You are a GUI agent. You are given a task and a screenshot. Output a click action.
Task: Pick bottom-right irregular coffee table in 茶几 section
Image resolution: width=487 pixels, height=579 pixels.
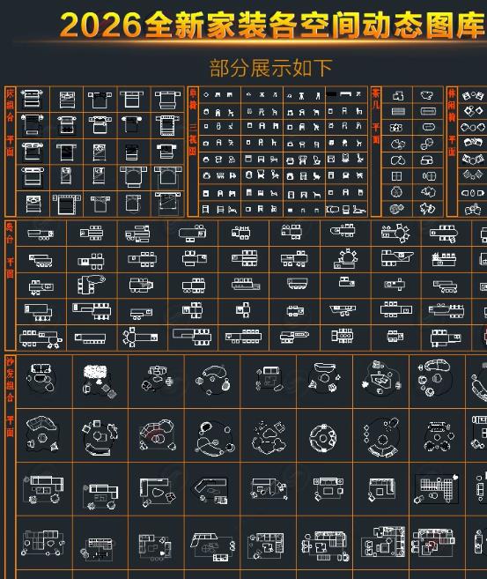point(428,209)
